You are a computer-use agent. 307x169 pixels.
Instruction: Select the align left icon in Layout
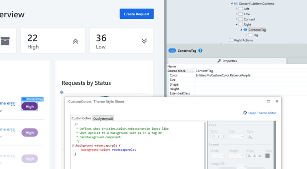[249, 156]
